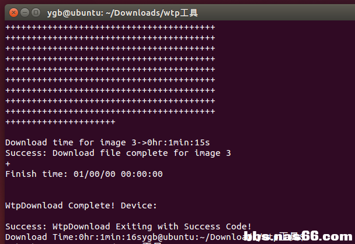Minimize the terminal window
355x244 pixels.
coord(25,13)
